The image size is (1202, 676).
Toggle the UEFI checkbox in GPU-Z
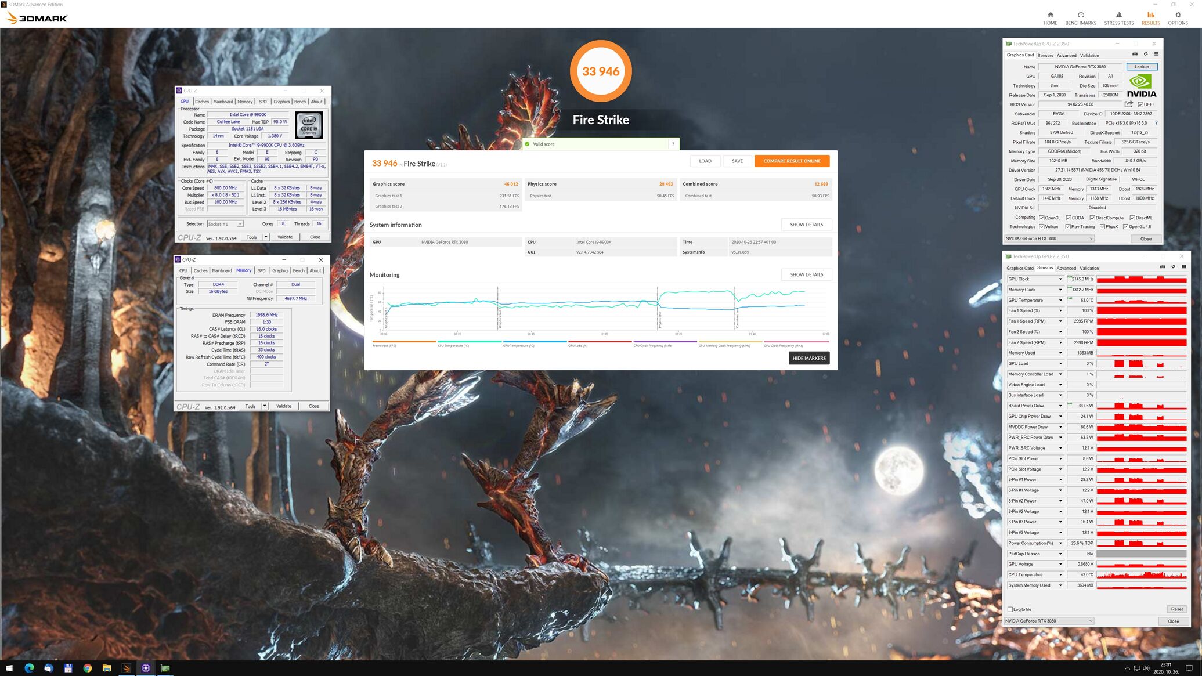1140,104
